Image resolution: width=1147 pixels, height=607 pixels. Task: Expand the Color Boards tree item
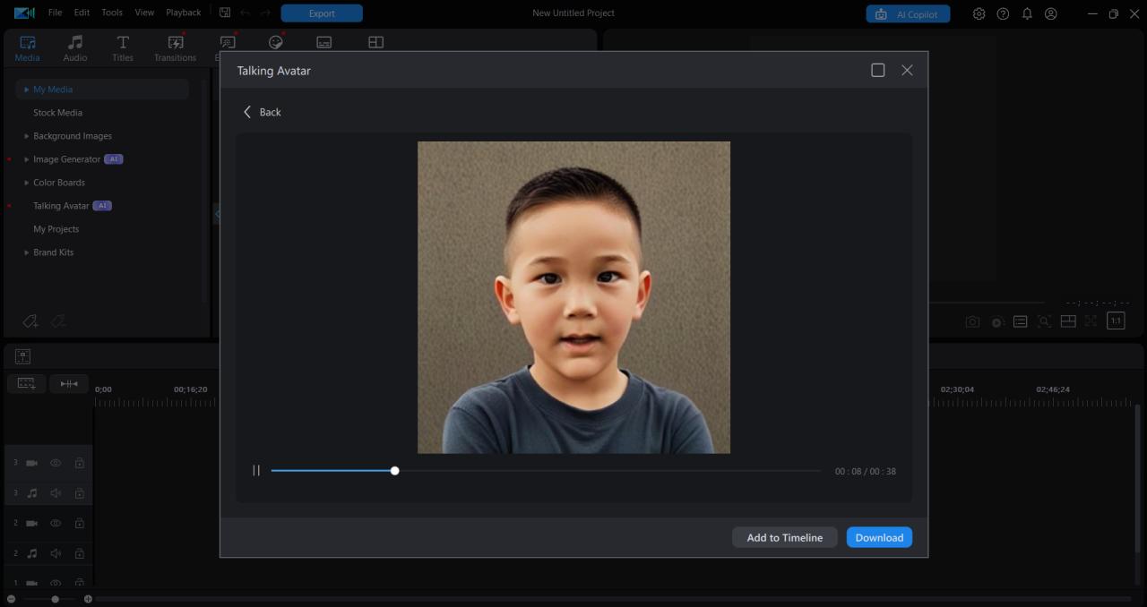(x=27, y=183)
